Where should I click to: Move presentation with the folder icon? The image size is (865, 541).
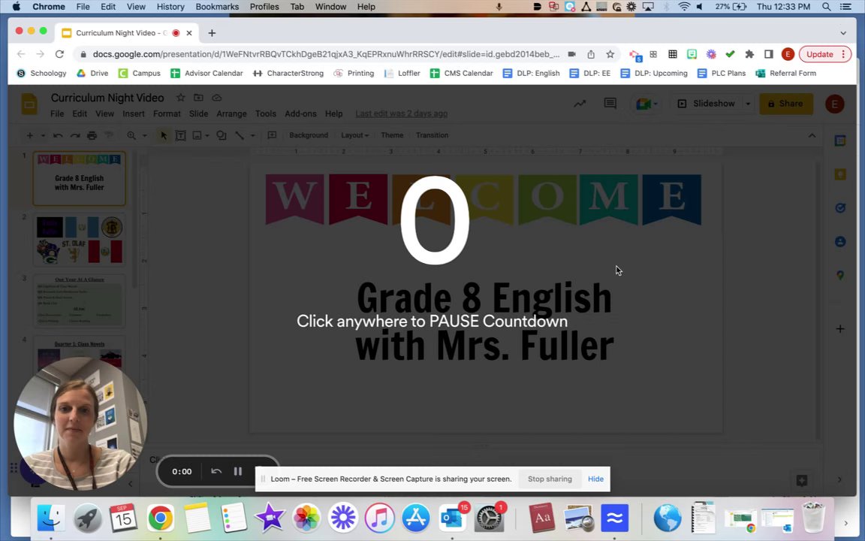point(198,98)
